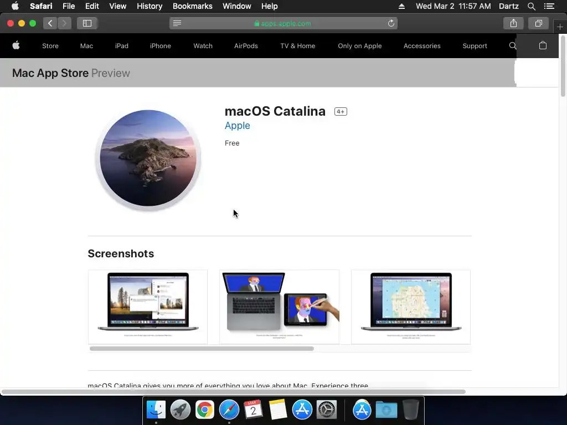
Task: Show all tabs overview icon
Action: [538, 23]
